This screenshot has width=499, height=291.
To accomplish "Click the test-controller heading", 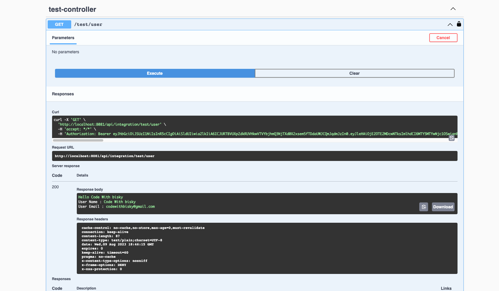I will pyautogui.click(x=72, y=9).
